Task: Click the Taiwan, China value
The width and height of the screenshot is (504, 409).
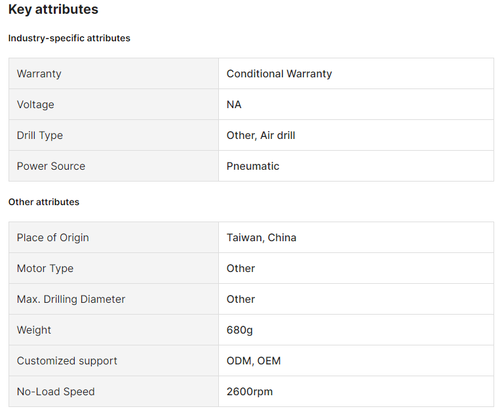Action: (x=262, y=237)
